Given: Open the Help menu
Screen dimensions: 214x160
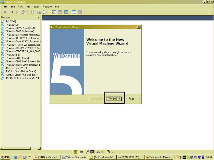Looking at the screenshot, I should point(57,7).
